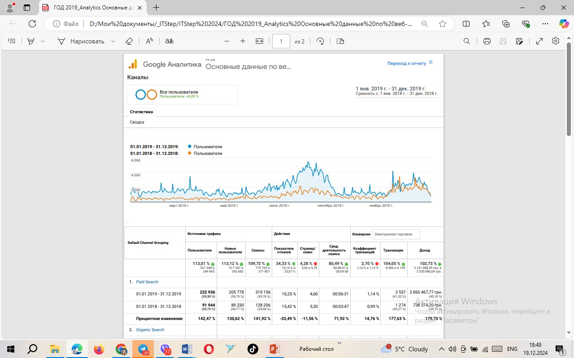
Task: Toggle fit to width view
Action: click(x=259, y=41)
